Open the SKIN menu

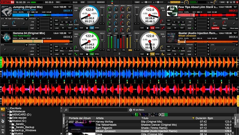[222, 2]
